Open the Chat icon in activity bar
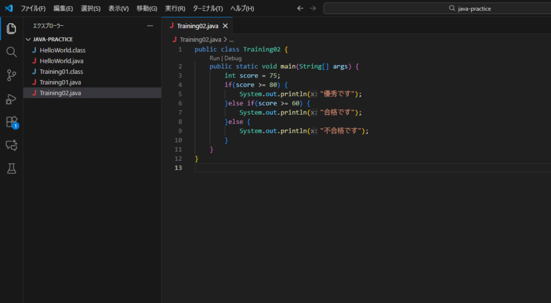This screenshot has width=551, height=303. click(x=11, y=145)
